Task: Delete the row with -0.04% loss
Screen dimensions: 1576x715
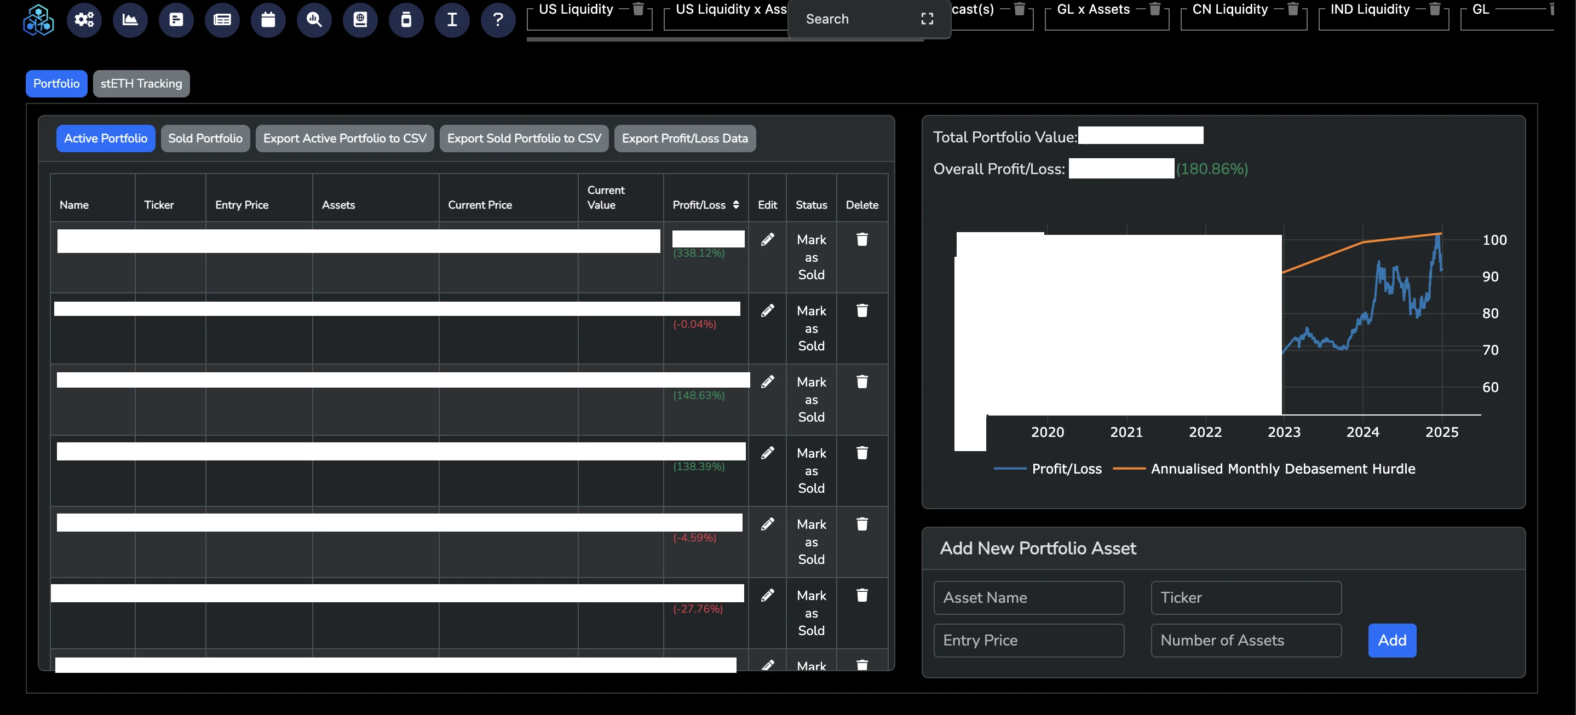Action: coord(862,311)
